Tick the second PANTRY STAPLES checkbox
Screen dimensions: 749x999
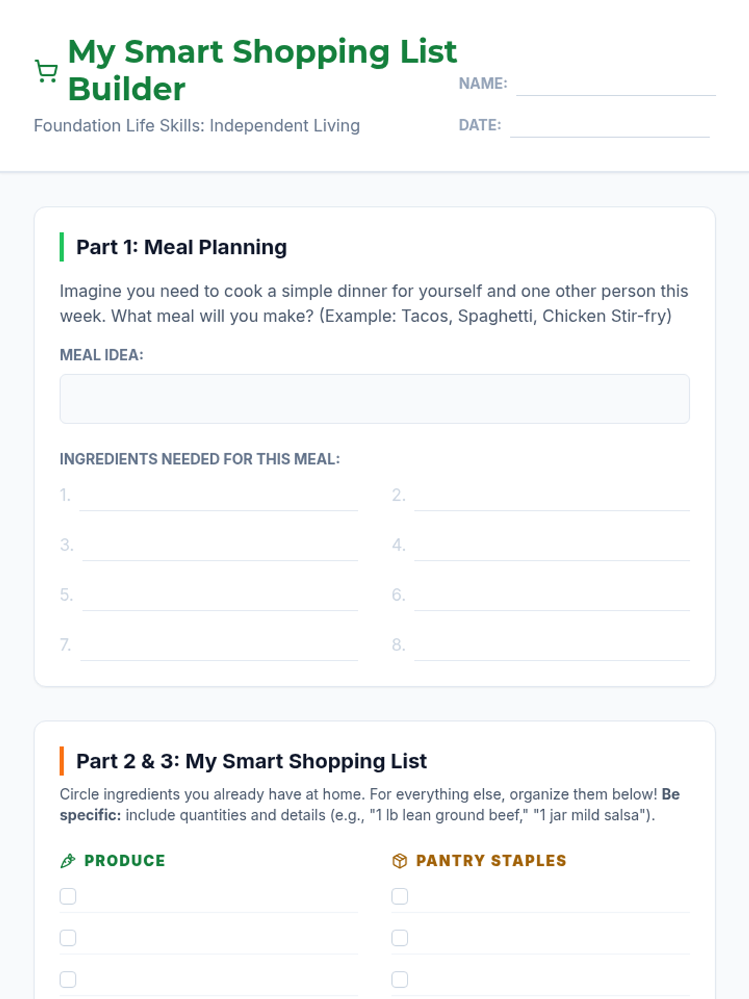(399, 938)
